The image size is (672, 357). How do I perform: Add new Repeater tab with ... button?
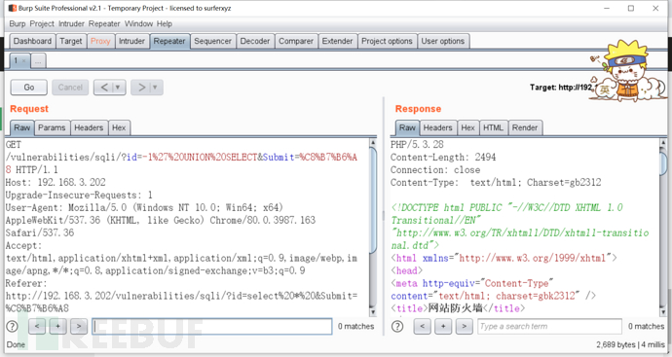[38, 60]
